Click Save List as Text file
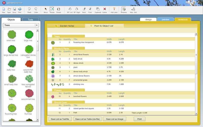This screenshot has height=127, width=203. click(x=60, y=119)
